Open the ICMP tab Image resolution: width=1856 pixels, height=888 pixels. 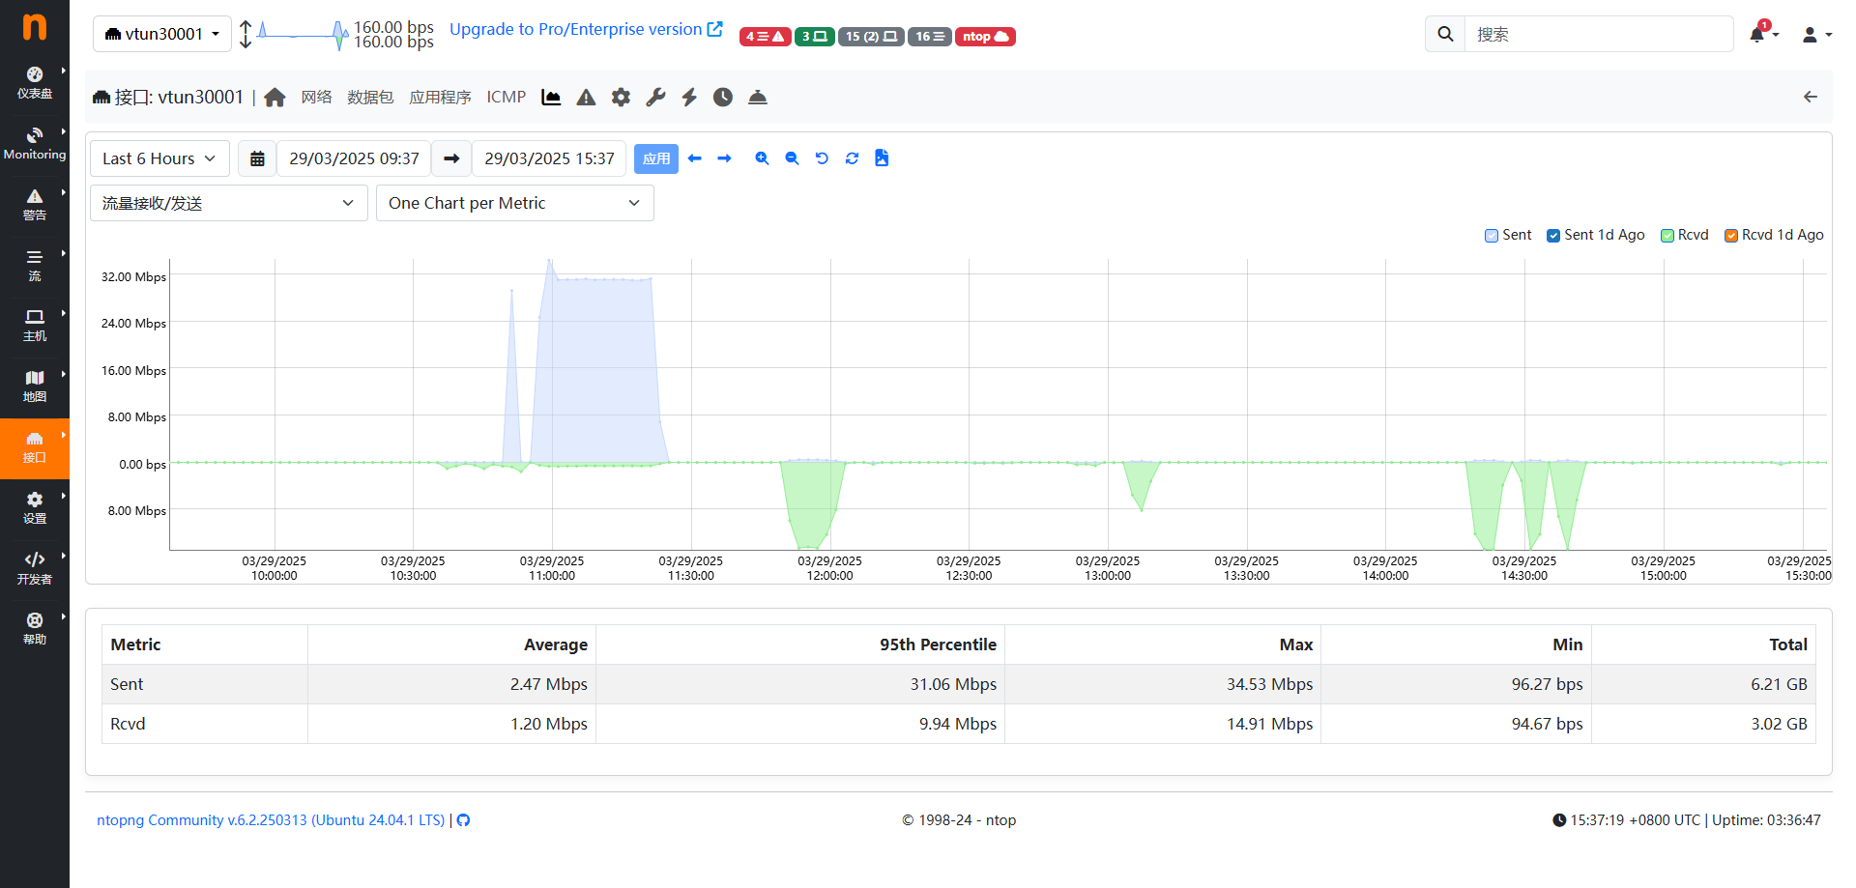[506, 97]
